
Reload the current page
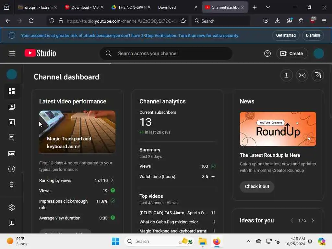31,21
